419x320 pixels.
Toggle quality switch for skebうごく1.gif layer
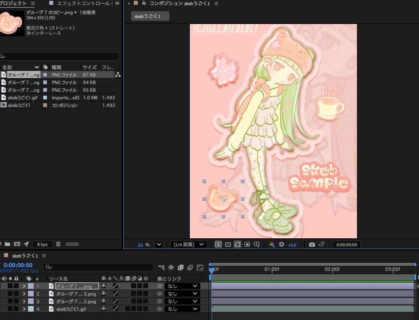pyautogui.click(x=115, y=309)
